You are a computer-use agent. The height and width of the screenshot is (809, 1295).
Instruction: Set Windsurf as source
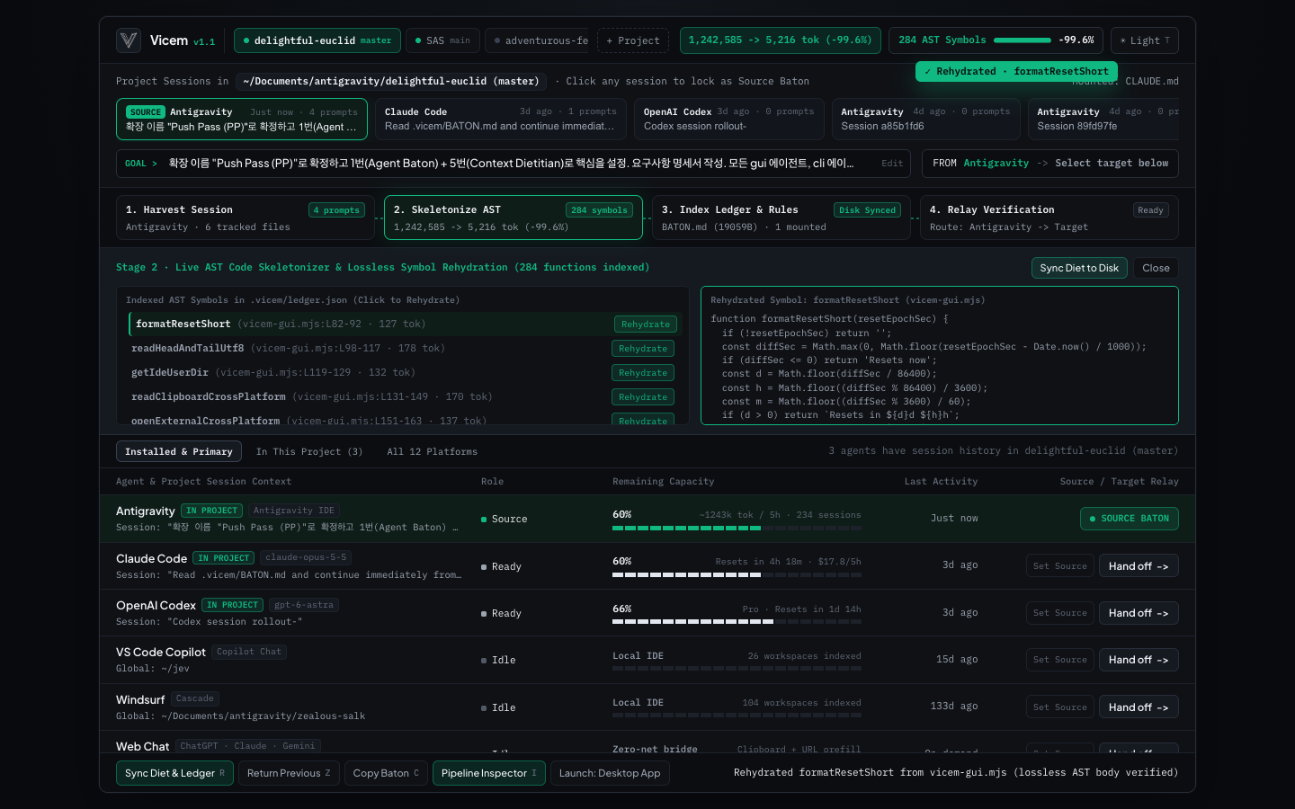(x=1060, y=707)
